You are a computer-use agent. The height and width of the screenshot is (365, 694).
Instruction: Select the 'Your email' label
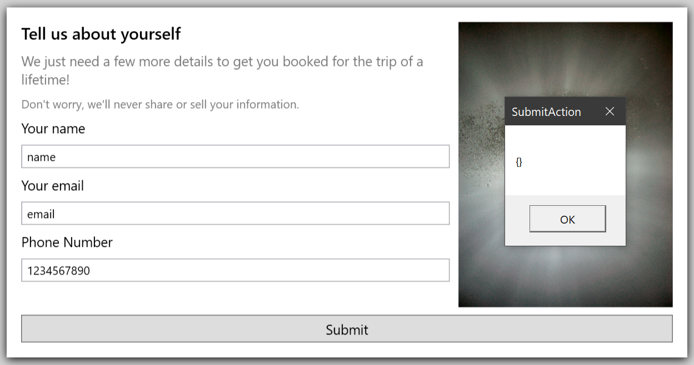click(x=52, y=185)
